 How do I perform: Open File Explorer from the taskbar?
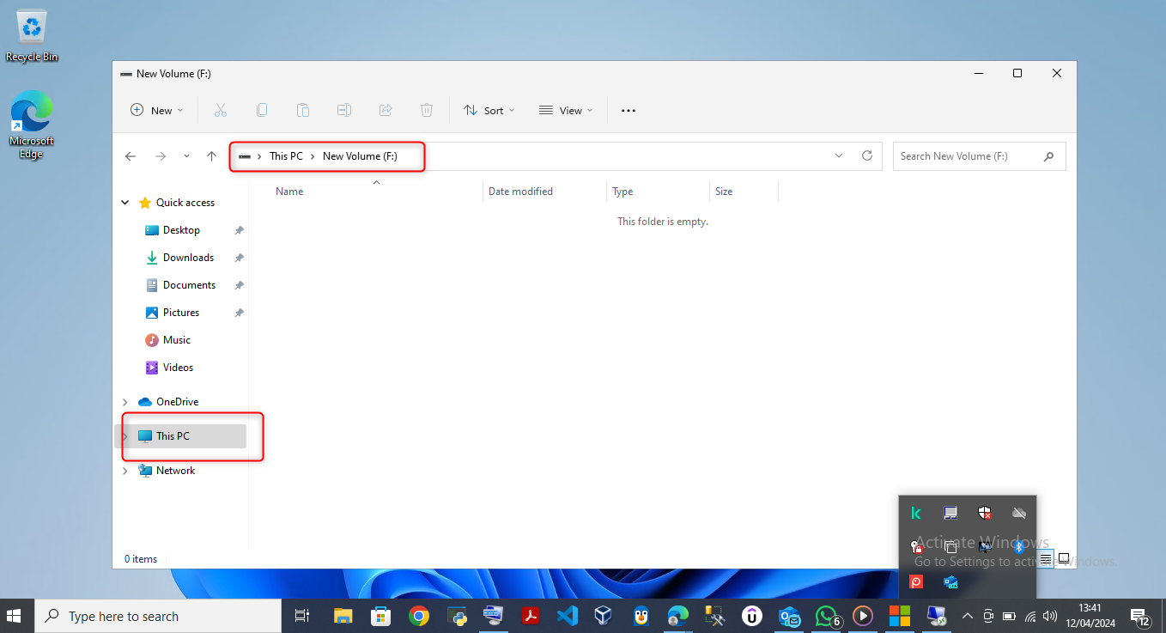(x=343, y=616)
